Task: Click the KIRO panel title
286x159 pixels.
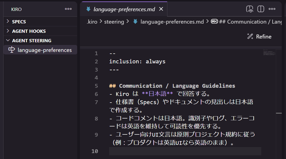Action: point(16,9)
